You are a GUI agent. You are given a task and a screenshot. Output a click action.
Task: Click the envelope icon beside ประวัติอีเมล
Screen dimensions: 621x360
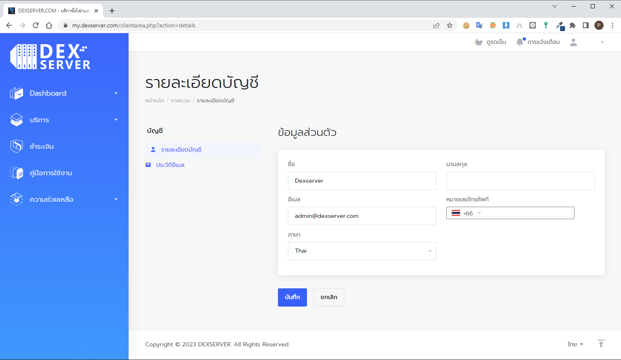pyautogui.click(x=148, y=164)
